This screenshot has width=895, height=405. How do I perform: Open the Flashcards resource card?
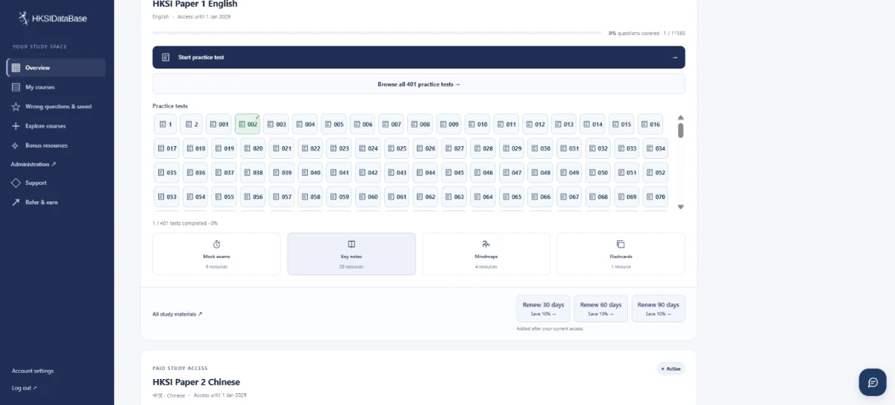621,254
